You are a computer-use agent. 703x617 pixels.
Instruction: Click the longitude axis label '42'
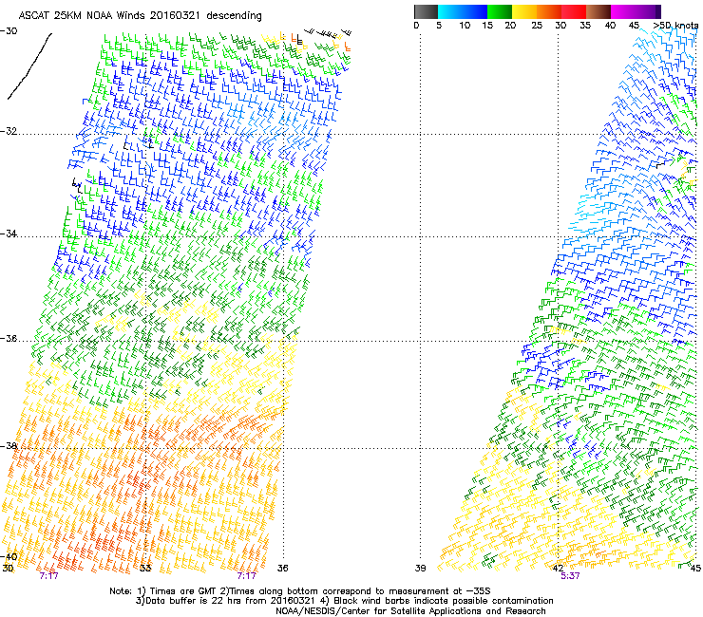coord(558,569)
